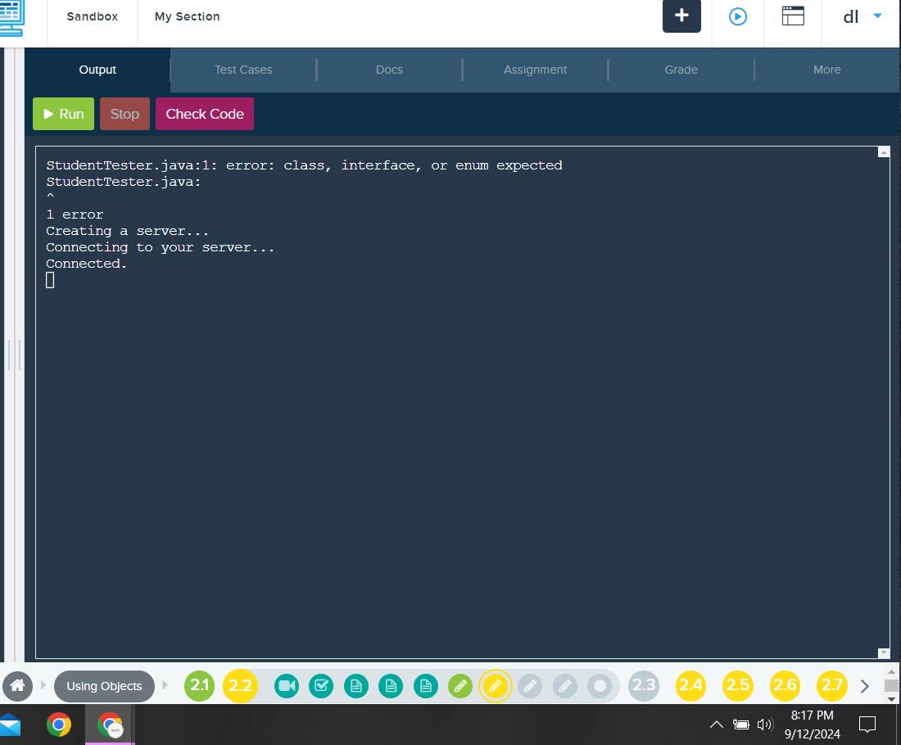Image resolution: width=901 pixels, height=745 pixels.
Task: Expand more lessons with right chevron
Action: [864, 686]
